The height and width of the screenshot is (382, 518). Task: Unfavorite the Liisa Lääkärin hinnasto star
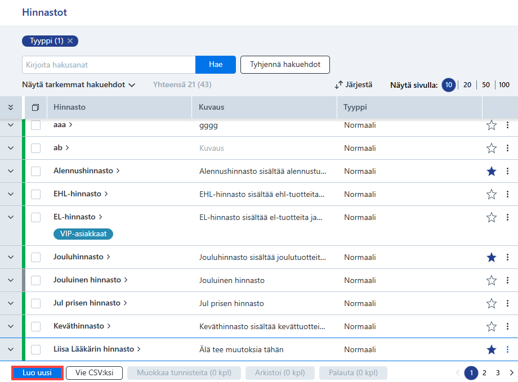point(491,349)
